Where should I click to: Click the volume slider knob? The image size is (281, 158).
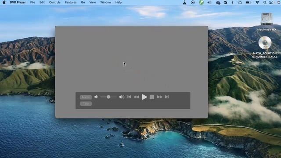108,97
